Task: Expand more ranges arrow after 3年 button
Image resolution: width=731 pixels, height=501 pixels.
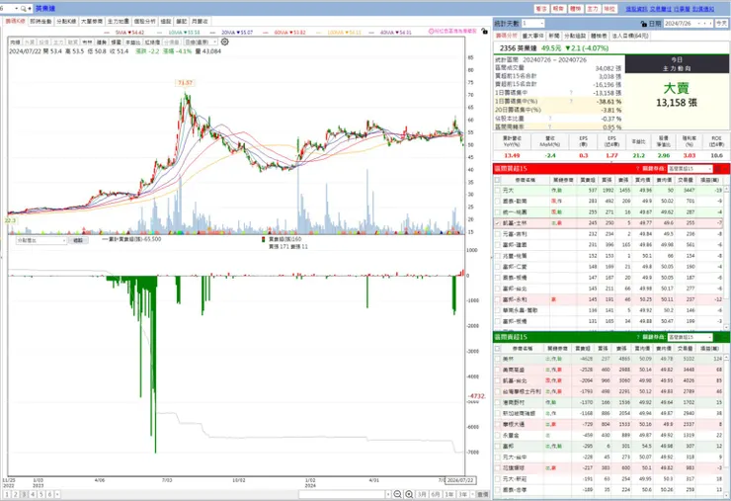Action: (472, 494)
